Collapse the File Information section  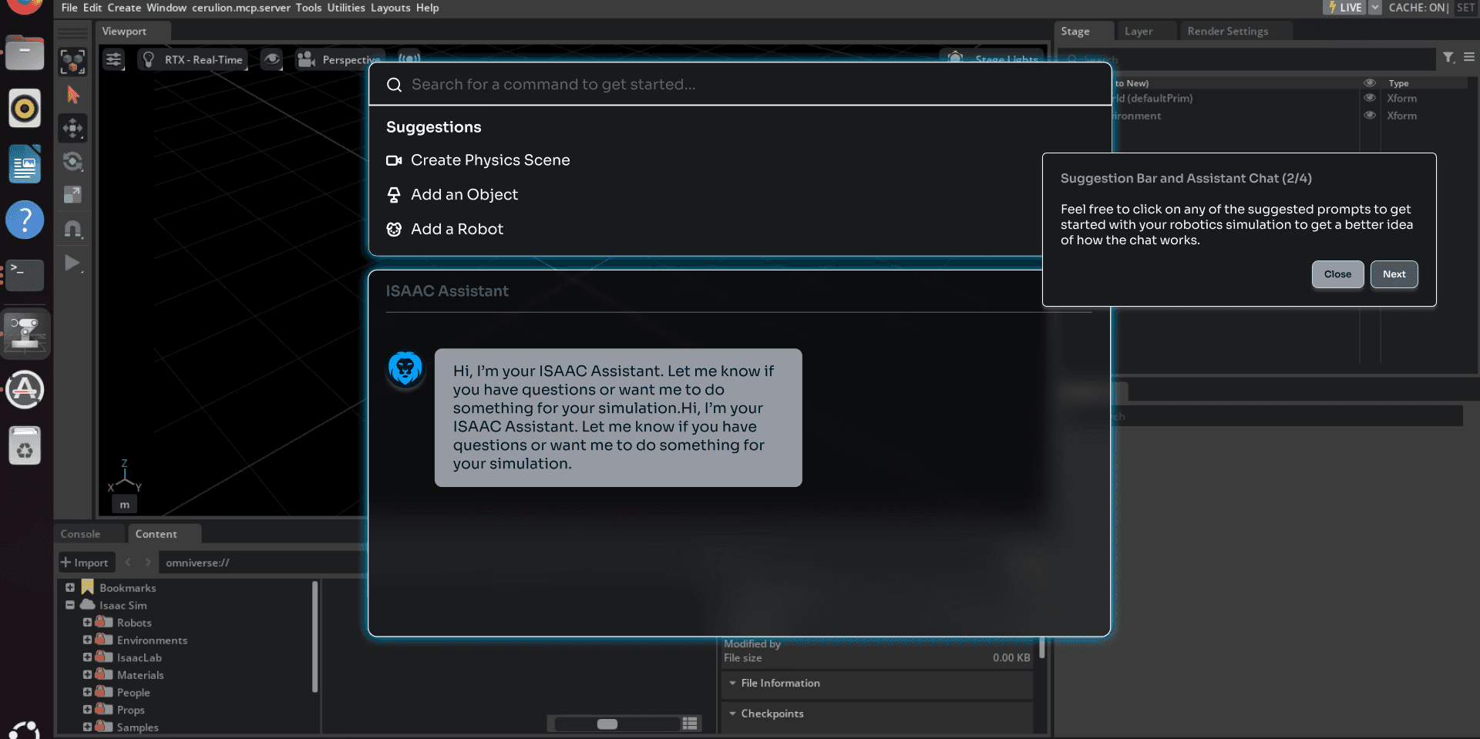point(732,684)
